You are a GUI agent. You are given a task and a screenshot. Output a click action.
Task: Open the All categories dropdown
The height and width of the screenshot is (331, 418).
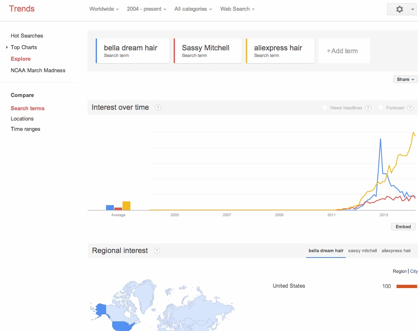click(193, 9)
